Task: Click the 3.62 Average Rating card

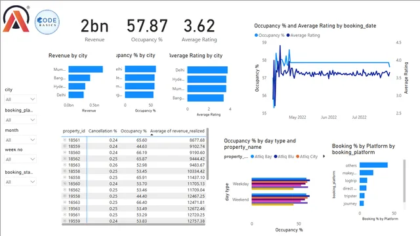Action: point(199,30)
